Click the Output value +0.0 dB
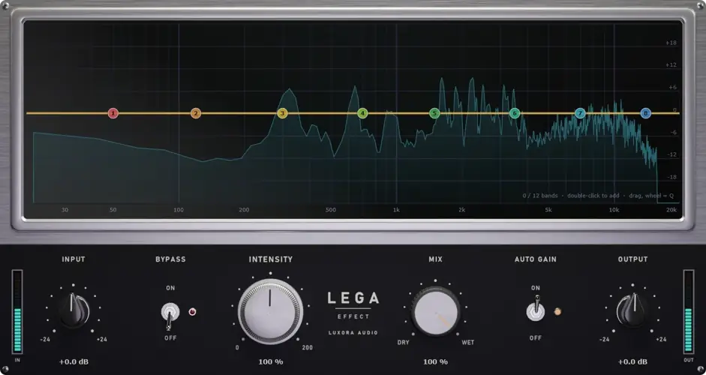 (632, 362)
